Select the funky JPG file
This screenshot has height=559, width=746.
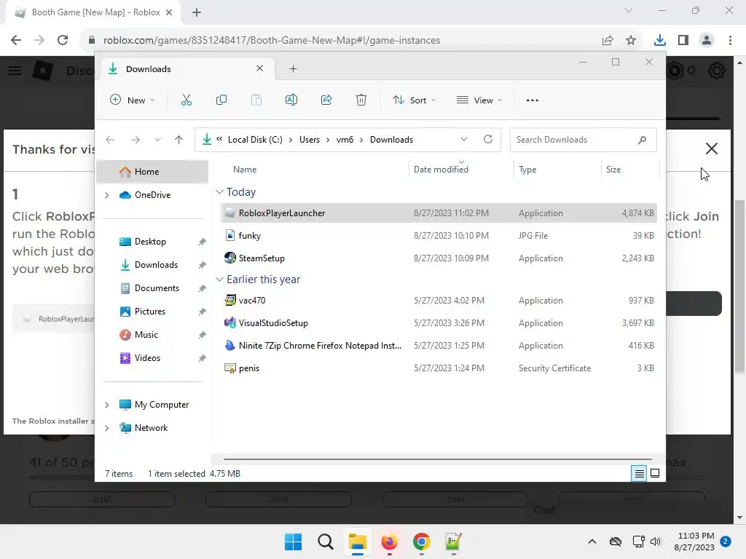[x=438, y=236]
